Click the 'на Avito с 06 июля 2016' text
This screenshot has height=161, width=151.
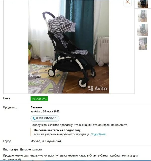tap(45, 111)
